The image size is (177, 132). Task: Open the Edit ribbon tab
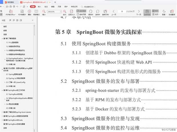coord(53,7)
